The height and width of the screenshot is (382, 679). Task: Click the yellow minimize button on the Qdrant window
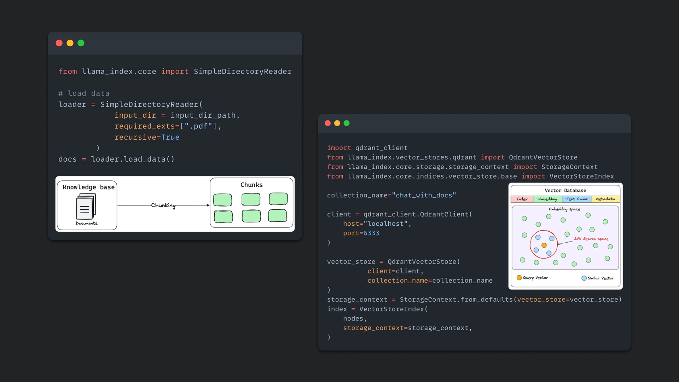pyautogui.click(x=337, y=123)
